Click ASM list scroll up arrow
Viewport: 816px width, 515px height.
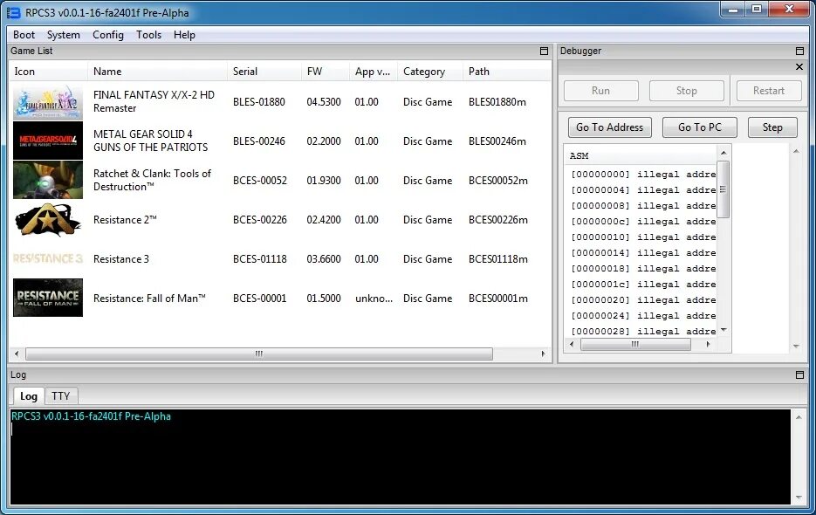[723, 153]
